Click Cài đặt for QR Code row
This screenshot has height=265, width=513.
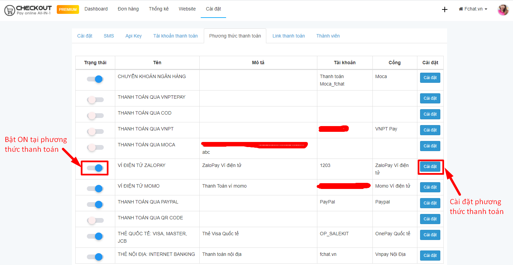coord(430,219)
